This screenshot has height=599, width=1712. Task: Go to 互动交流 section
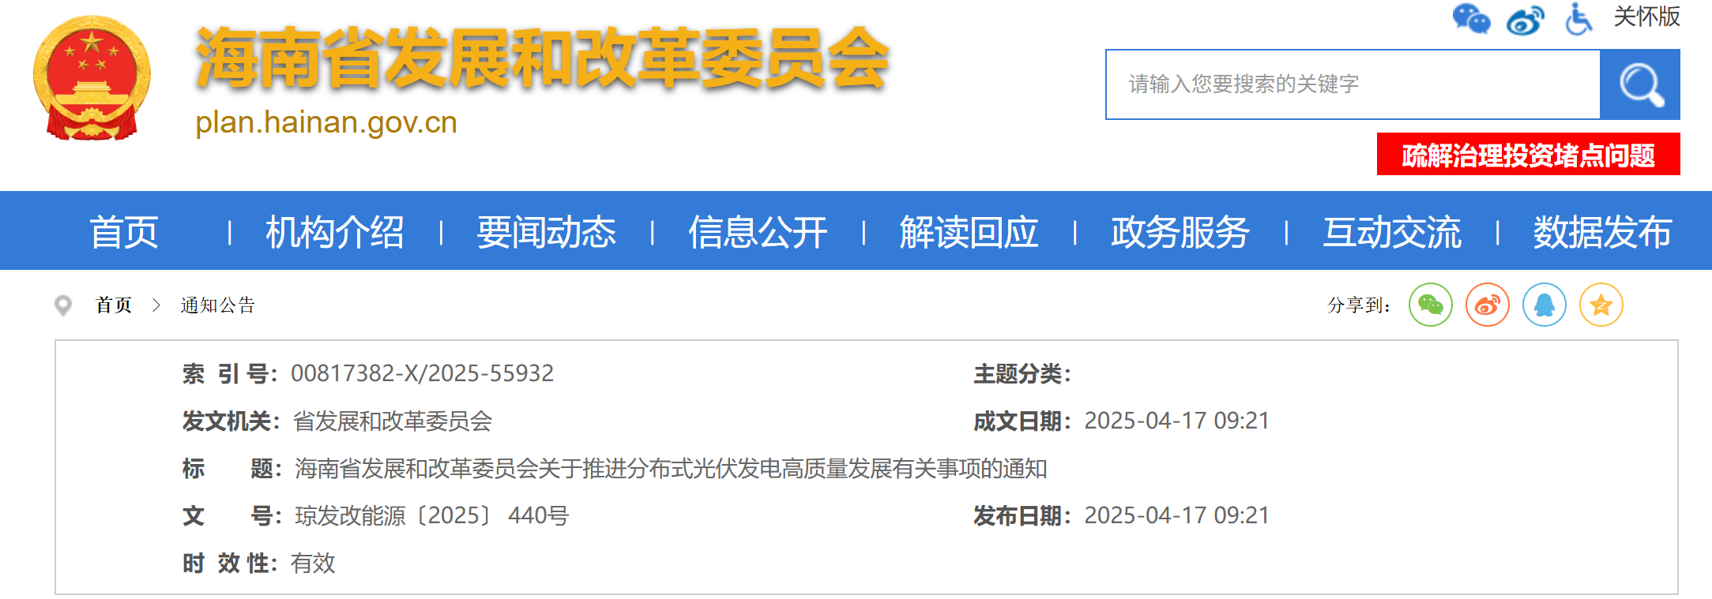[1392, 232]
